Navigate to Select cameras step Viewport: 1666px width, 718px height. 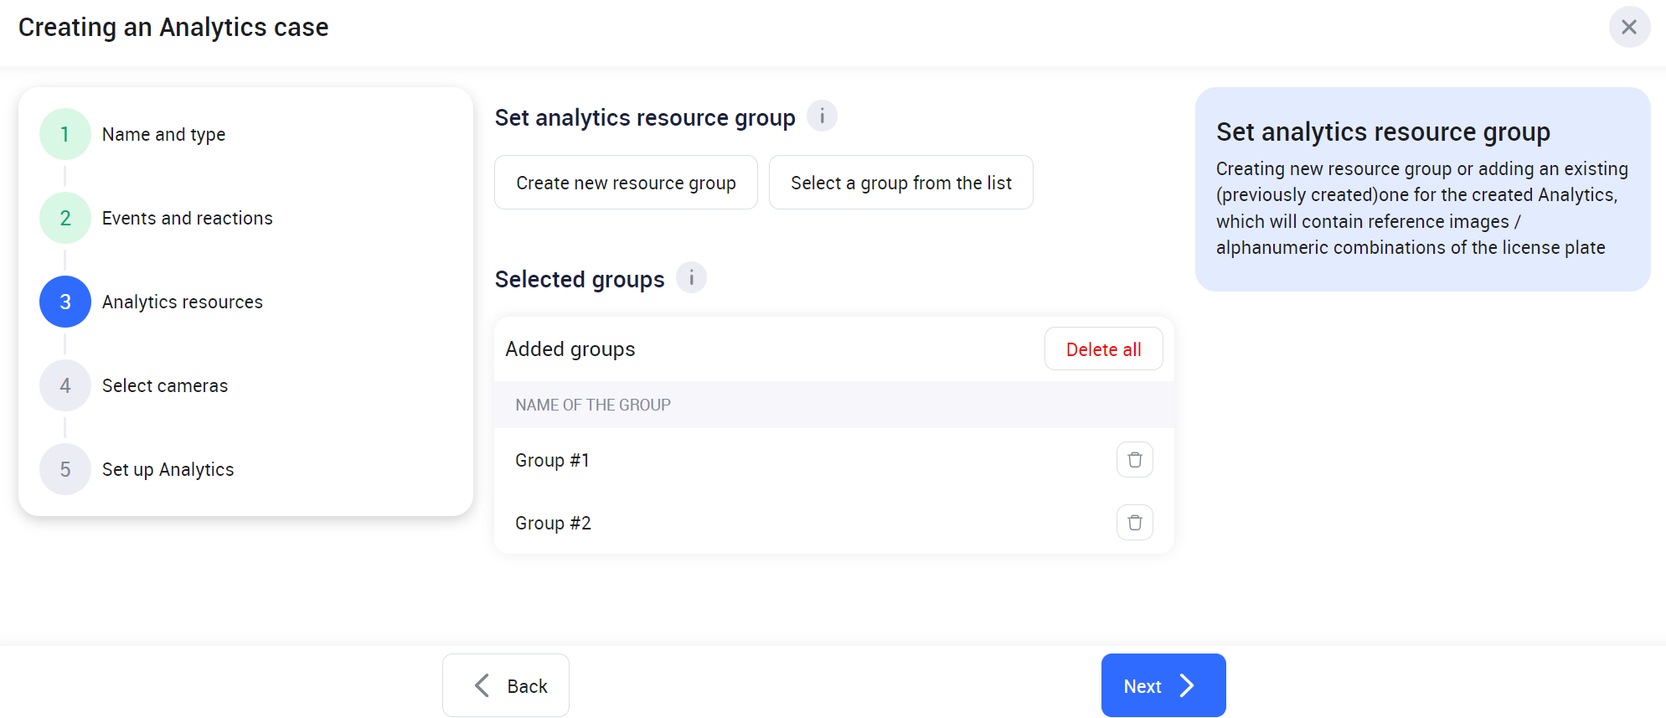coord(164,386)
